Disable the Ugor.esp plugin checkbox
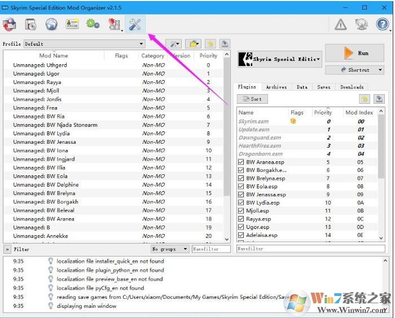Viewport: 395px width, 318px height. (241, 227)
